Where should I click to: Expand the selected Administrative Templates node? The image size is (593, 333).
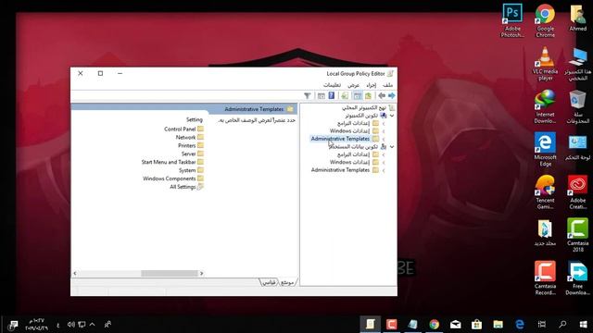(x=383, y=140)
